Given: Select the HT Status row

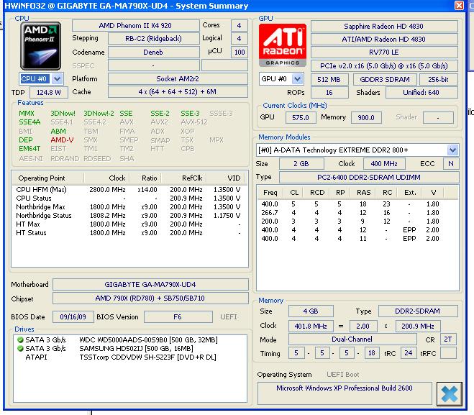Looking at the screenshot, I should pyautogui.click(x=129, y=233).
